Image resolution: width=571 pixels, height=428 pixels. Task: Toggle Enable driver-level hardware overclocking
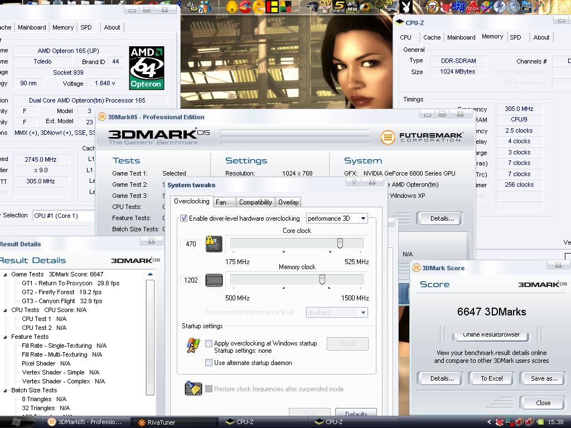coord(184,218)
